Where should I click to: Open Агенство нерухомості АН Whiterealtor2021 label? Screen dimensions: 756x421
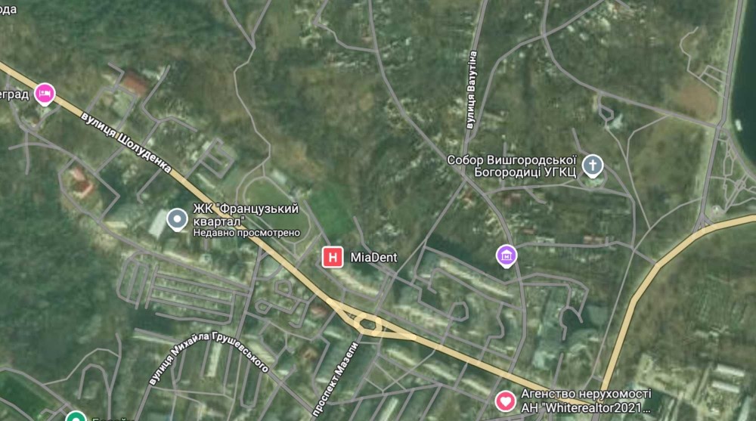[x=586, y=401]
